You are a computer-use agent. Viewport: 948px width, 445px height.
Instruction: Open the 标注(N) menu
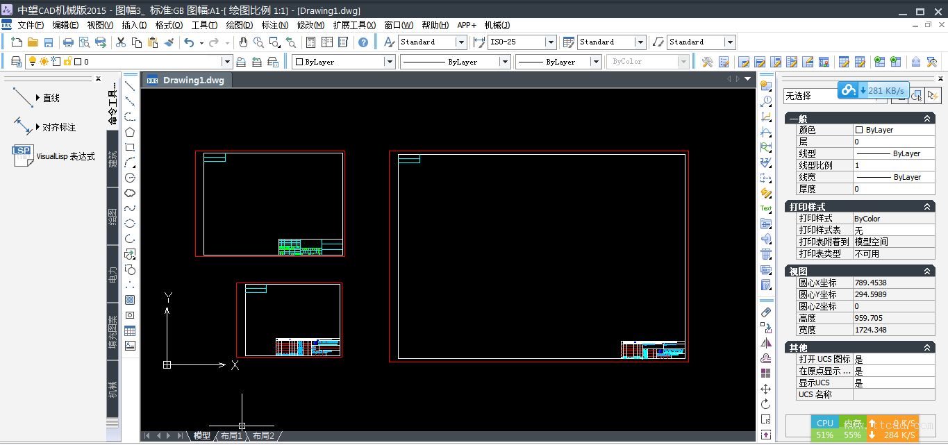[274, 25]
